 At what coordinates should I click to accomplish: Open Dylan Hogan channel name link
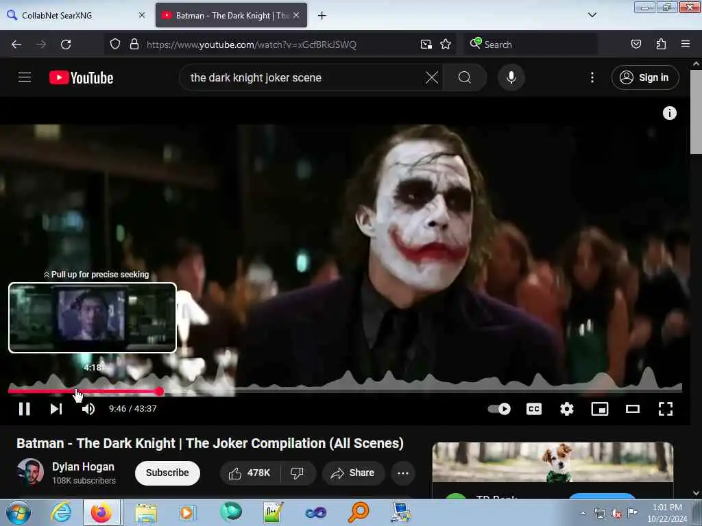(83, 466)
